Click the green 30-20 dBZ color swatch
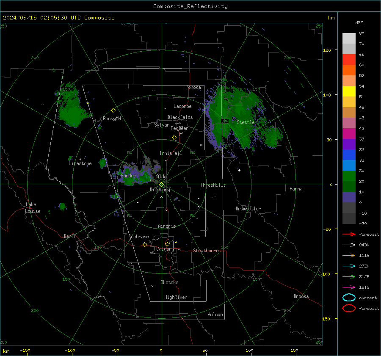 tap(349, 176)
